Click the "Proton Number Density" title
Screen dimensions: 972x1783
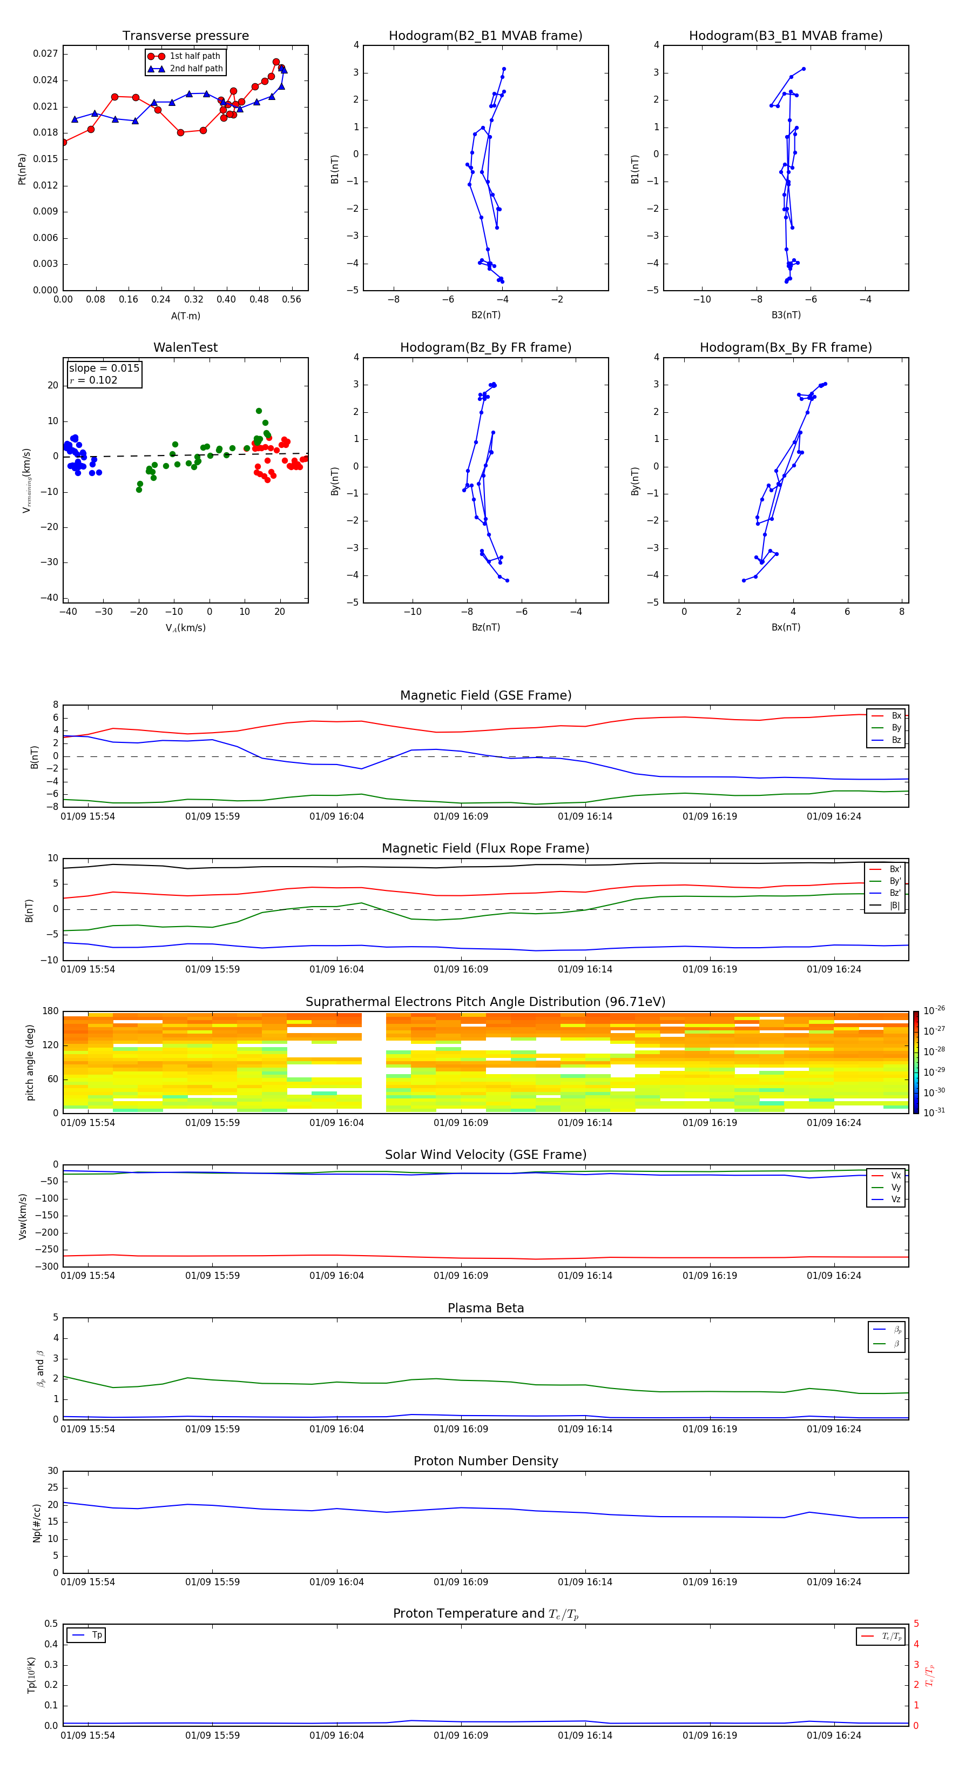485,1461
